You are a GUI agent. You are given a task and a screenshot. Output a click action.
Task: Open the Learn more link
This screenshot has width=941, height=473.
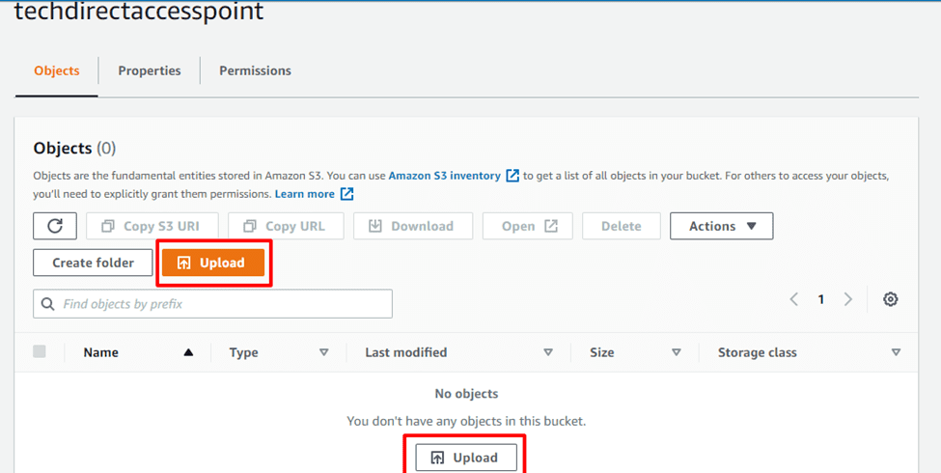[305, 194]
